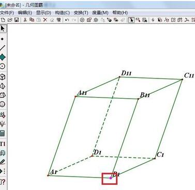Viewport: 195px width, 190px height.
Task: Click vertex point C11 on top face
Action: click(x=182, y=80)
